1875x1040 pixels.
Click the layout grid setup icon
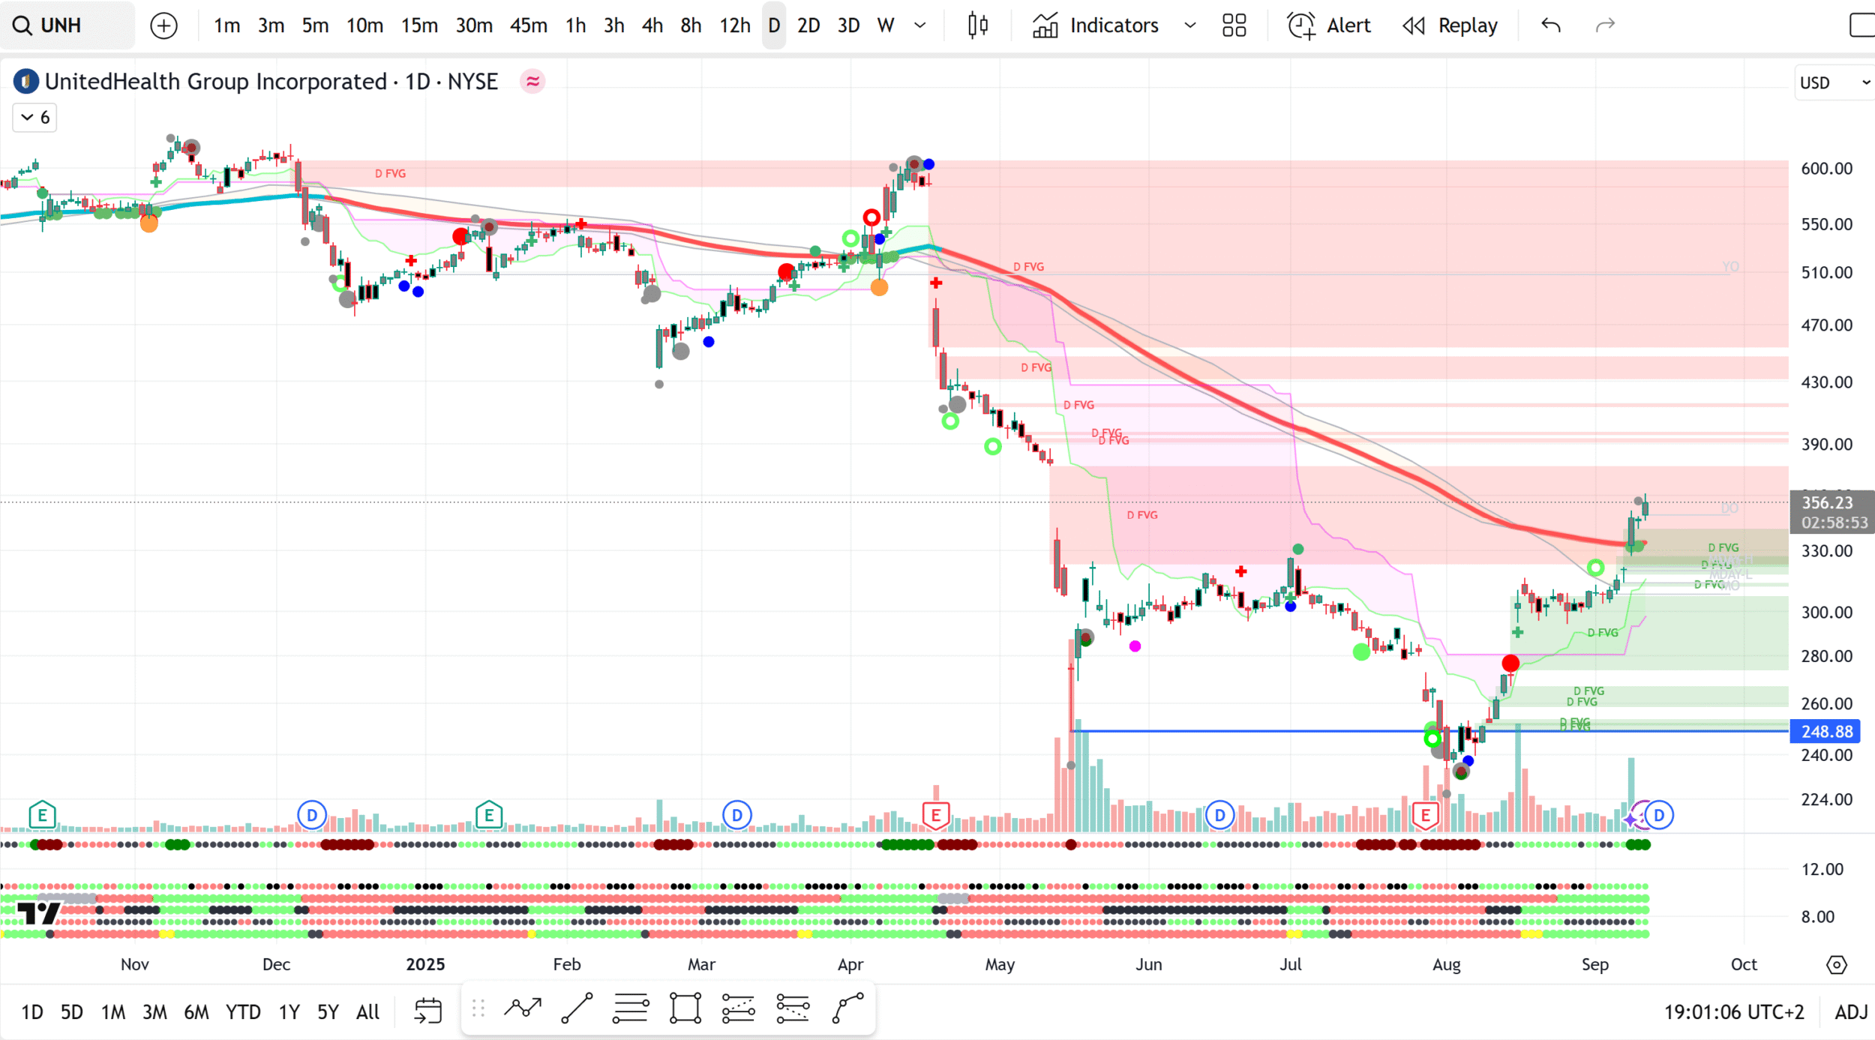1234,25
